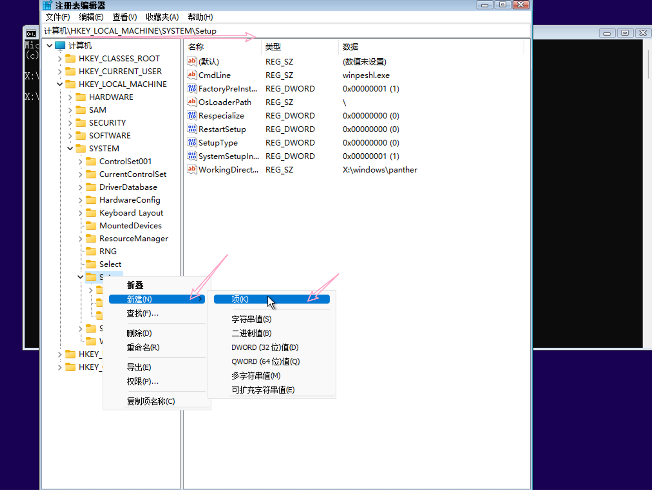Click the SetupType DWORD icon
Viewport: 652px width, 490px height.
192,142
